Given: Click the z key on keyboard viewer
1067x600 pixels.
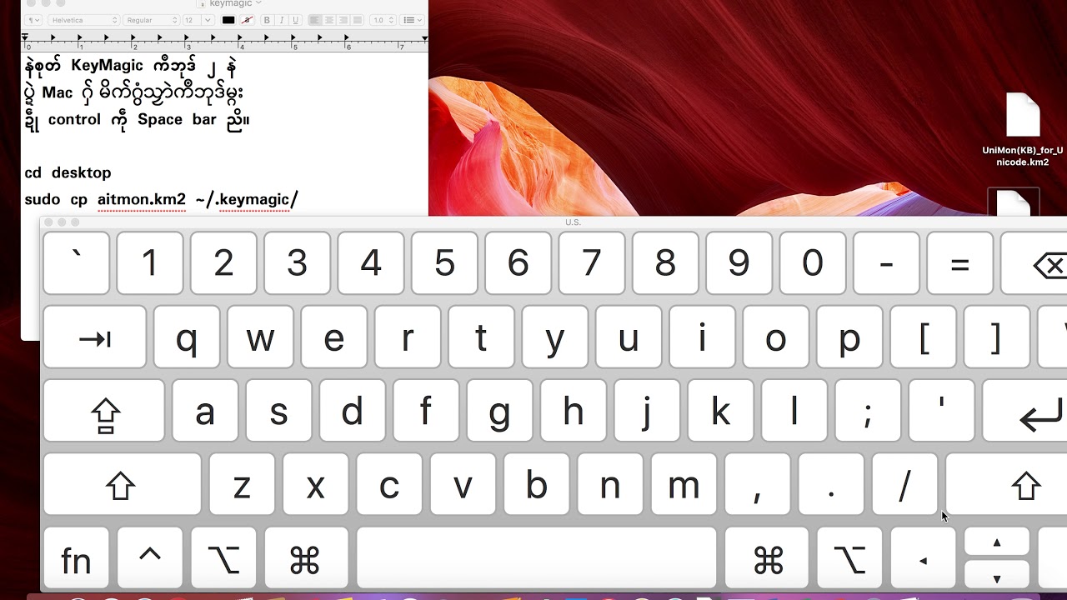Looking at the screenshot, I should (x=242, y=484).
